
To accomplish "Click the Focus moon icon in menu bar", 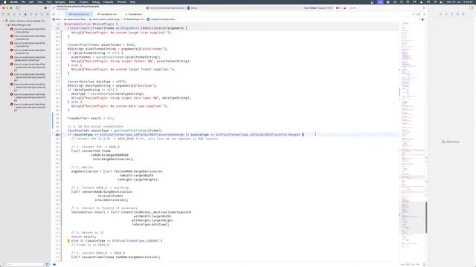I will pos(422,1).
